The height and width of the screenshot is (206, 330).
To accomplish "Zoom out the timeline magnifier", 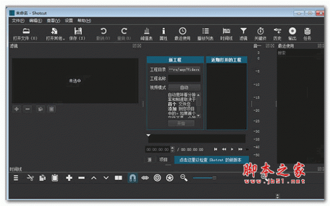I will coord(184,178).
